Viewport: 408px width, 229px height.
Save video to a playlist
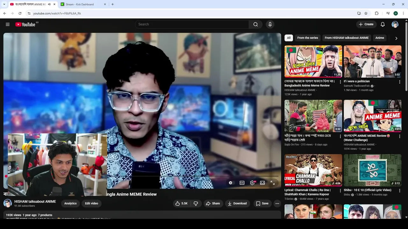[262, 204]
